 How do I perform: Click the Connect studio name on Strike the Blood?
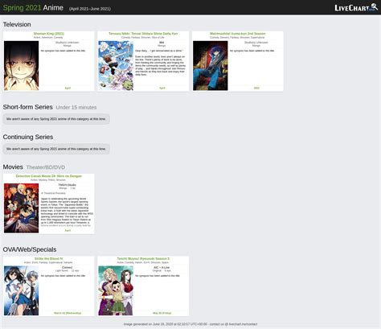(x=67, y=267)
